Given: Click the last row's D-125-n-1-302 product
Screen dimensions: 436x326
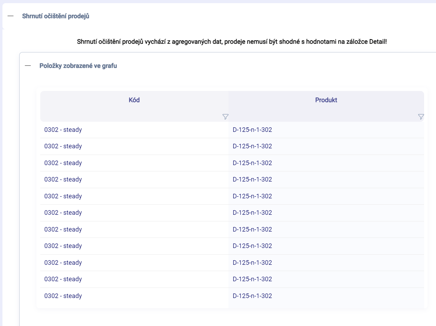Looking at the screenshot, I should click(252, 296).
